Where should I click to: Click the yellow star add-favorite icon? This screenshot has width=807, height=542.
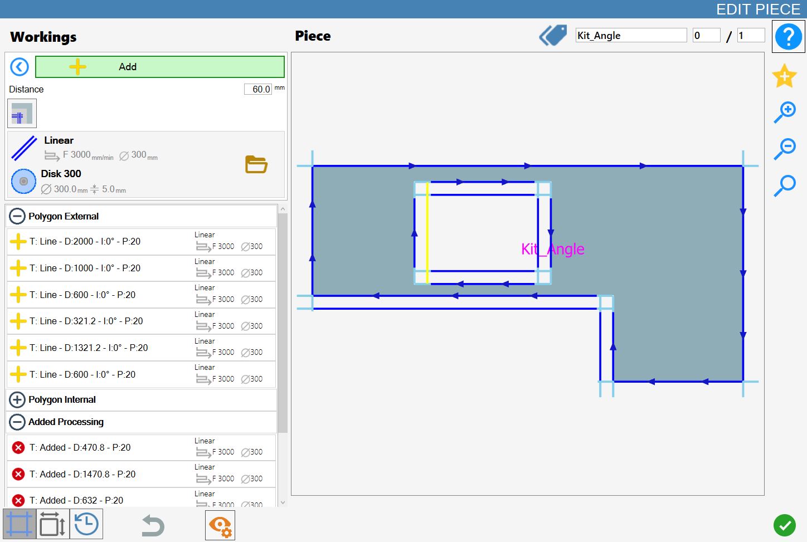point(784,76)
